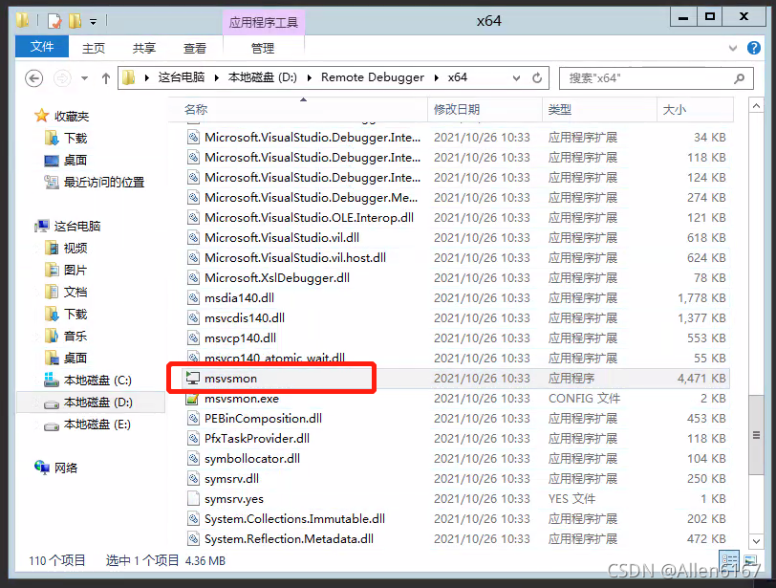
Task: Select Microsoft.VisualStudio.OLE.Interop.dll file name
Action: click(309, 218)
